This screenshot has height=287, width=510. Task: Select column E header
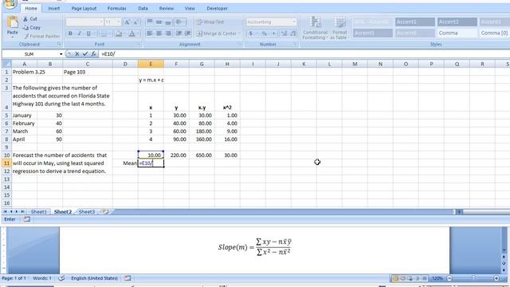[151, 64]
